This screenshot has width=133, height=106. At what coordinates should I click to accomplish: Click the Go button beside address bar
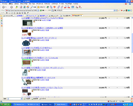(42, 10)
